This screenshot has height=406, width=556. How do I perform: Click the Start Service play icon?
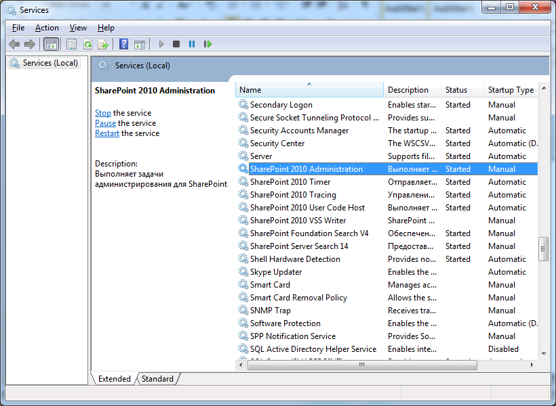click(x=161, y=44)
